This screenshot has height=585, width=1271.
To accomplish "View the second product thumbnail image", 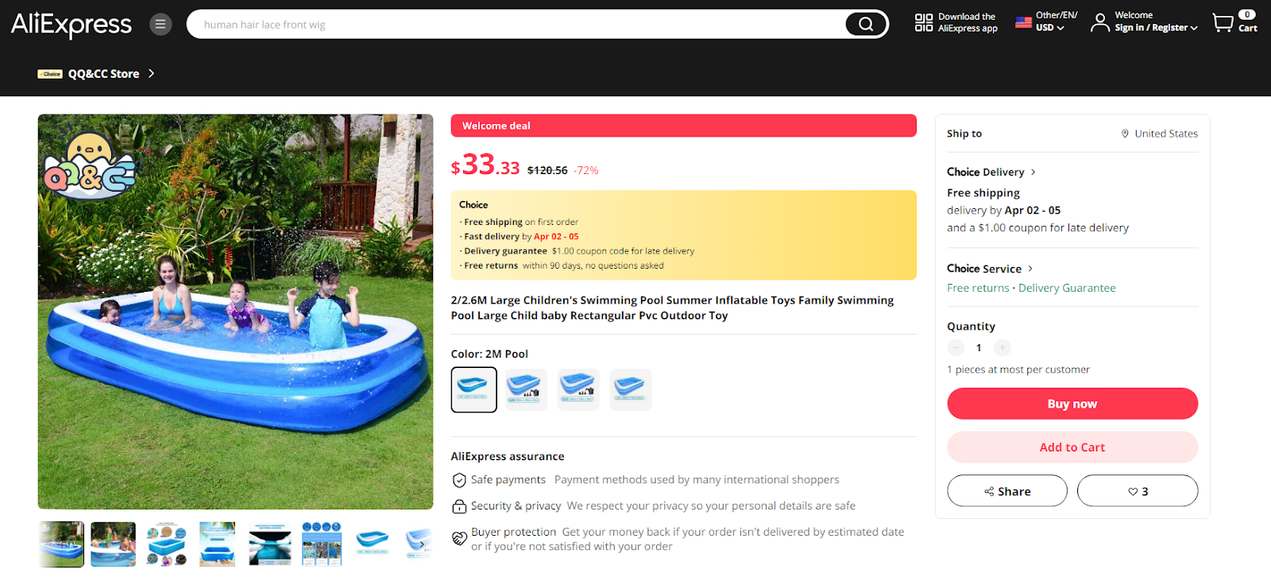I will 114,544.
